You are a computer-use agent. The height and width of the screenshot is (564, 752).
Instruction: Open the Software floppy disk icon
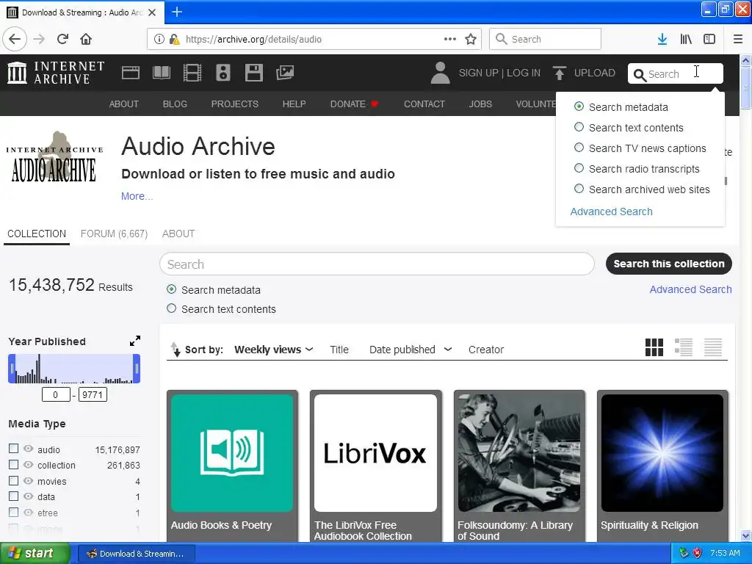pyautogui.click(x=253, y=73)
